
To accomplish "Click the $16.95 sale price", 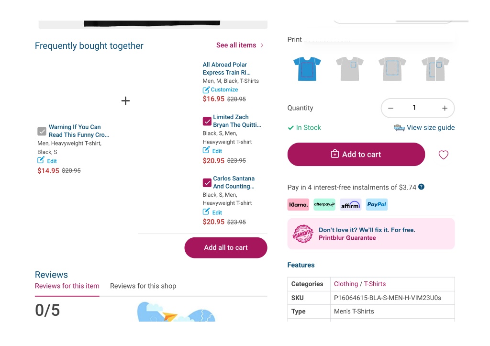I will [x=213, y=99].
